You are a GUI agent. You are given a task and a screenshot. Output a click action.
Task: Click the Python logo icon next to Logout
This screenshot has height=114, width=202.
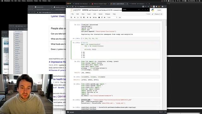(x=153, y=10)
